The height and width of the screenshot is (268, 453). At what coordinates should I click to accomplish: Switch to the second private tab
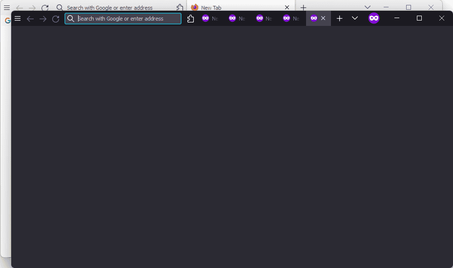tap(237, 18)
